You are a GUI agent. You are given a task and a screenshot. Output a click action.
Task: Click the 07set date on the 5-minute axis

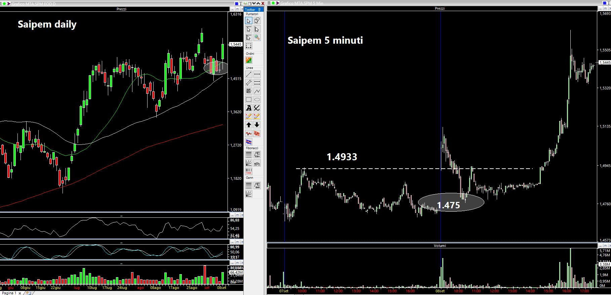point(284,291)
